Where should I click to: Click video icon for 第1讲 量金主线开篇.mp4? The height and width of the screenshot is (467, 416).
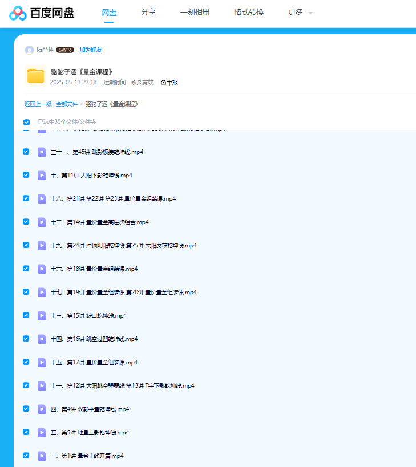tap(42, 456)
